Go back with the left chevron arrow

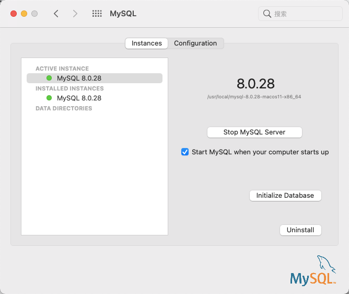pos(56,14)
